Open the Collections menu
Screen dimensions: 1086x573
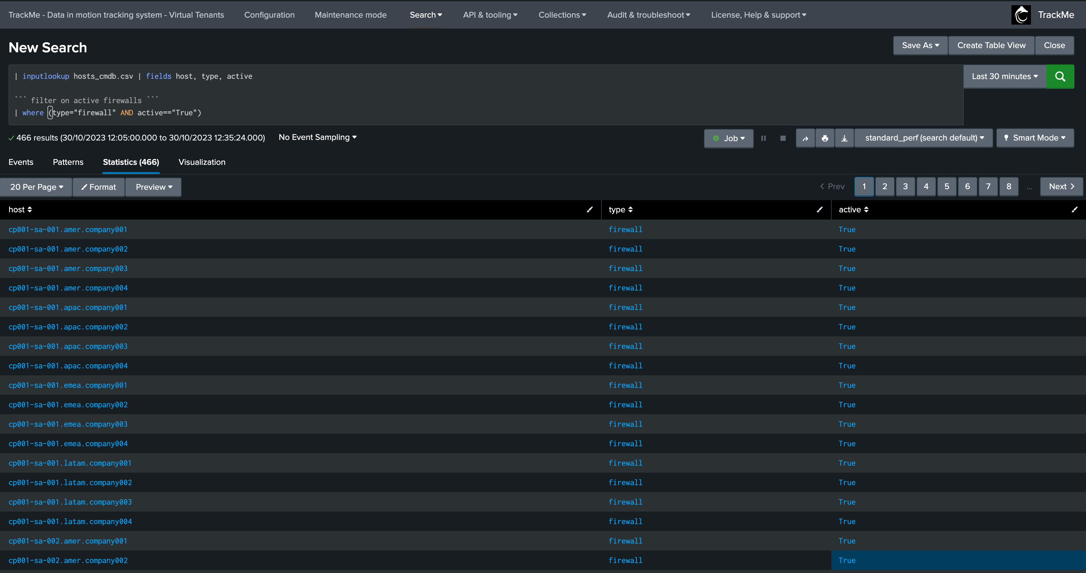click(562, 15)
